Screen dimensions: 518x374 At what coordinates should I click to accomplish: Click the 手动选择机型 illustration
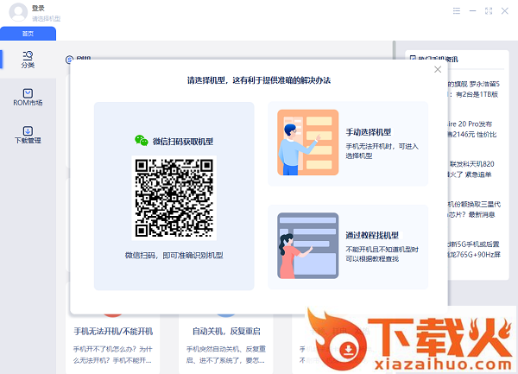tap(308, 143)
